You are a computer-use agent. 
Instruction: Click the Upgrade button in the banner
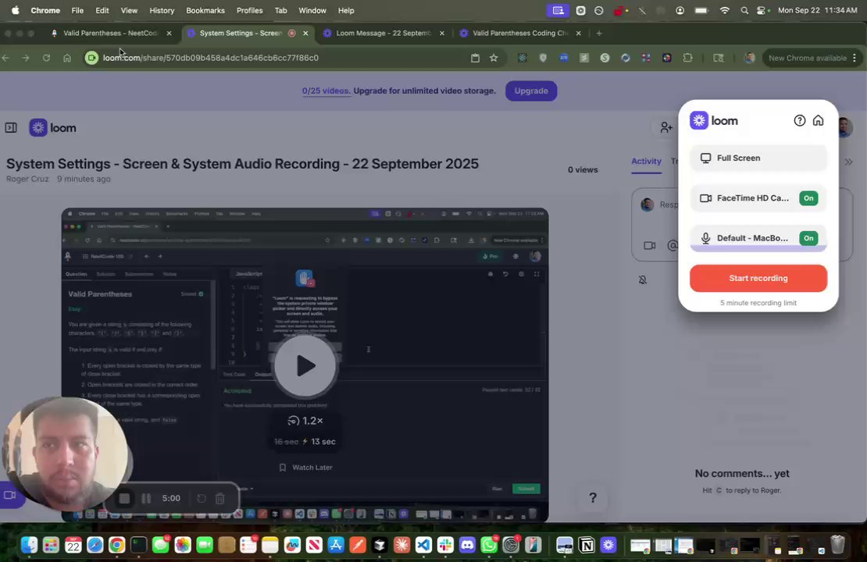click(531, 91)
